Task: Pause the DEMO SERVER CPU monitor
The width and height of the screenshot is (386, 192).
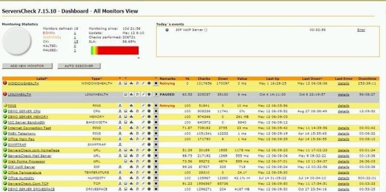Action: 156,111
